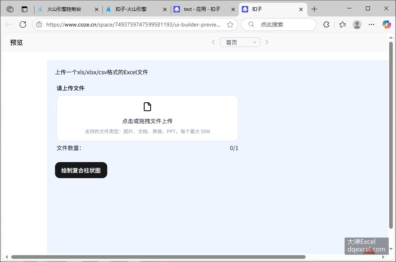Click the search magnifier icon
Screen dimensions: 396x262
[251, 24]
